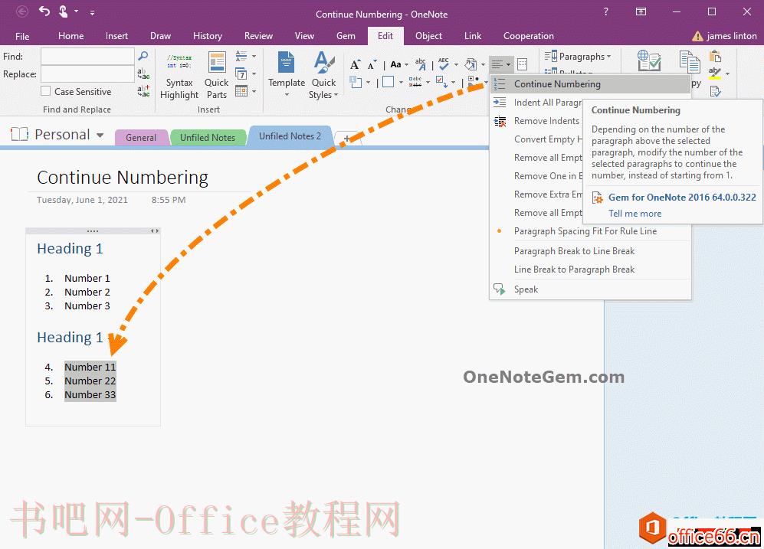This screenshot has height=549, width=764.
Task: Expand the Template dropdown arrow
Action: [x=287, y=95]
